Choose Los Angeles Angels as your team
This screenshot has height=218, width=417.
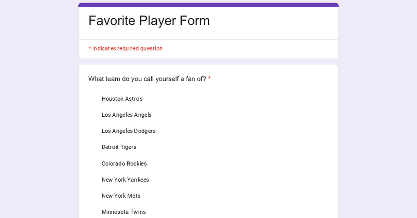(126, 115)
